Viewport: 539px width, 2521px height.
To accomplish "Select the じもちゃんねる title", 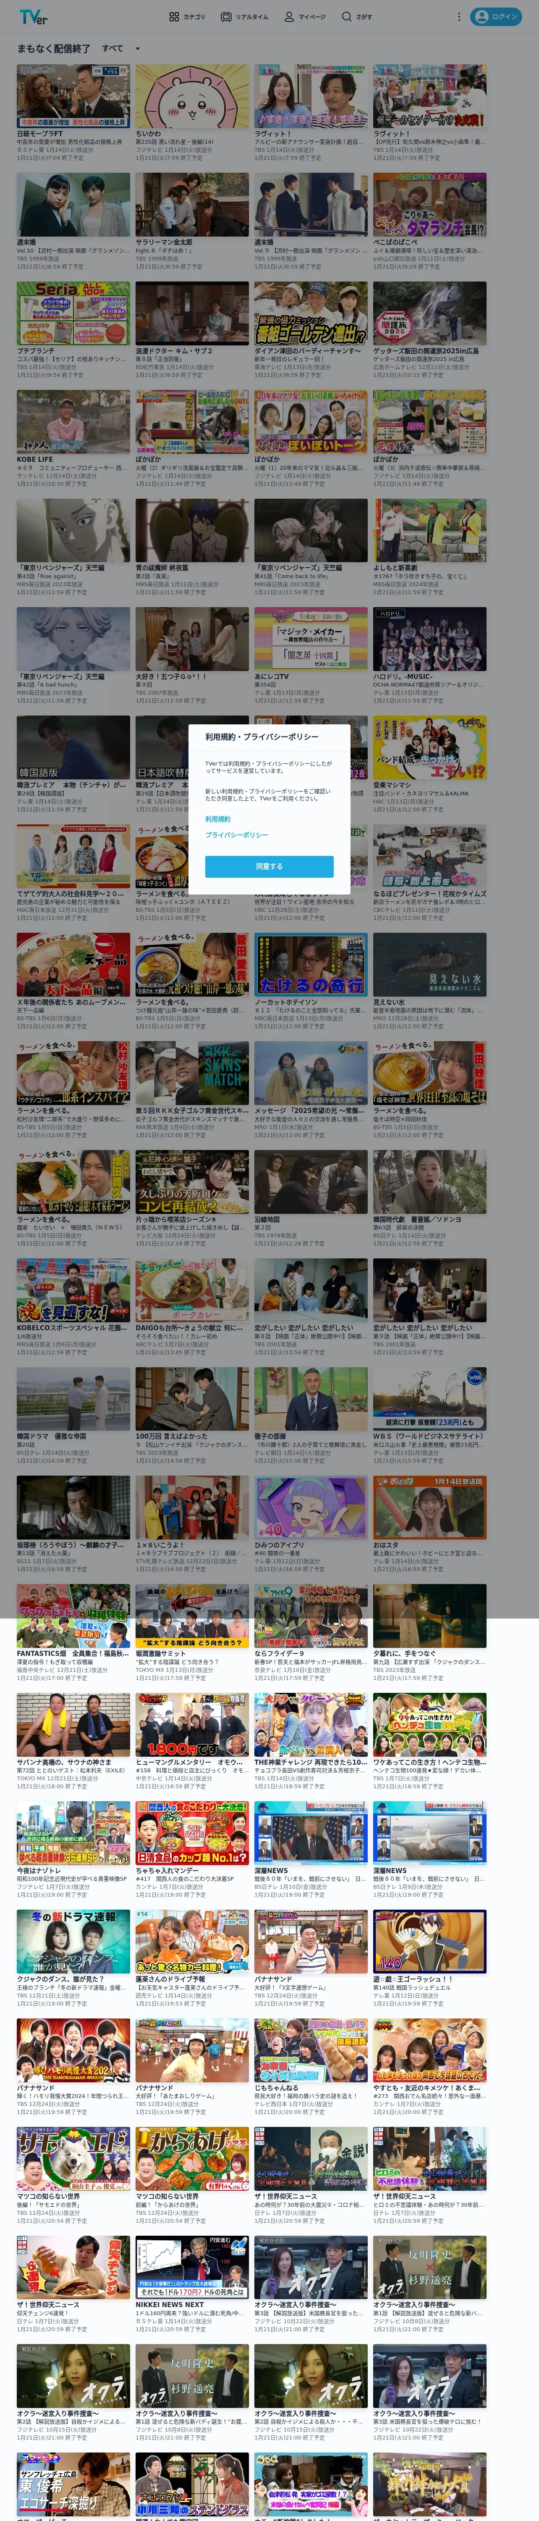I will [x=277, y=2088].
